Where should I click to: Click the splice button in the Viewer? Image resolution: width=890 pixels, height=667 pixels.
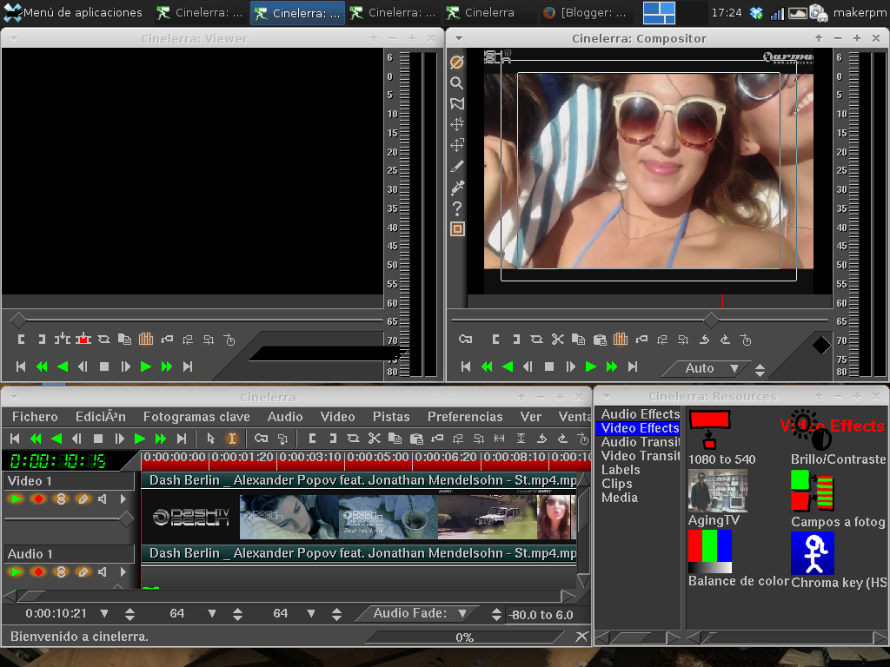(x=62, y=340)
